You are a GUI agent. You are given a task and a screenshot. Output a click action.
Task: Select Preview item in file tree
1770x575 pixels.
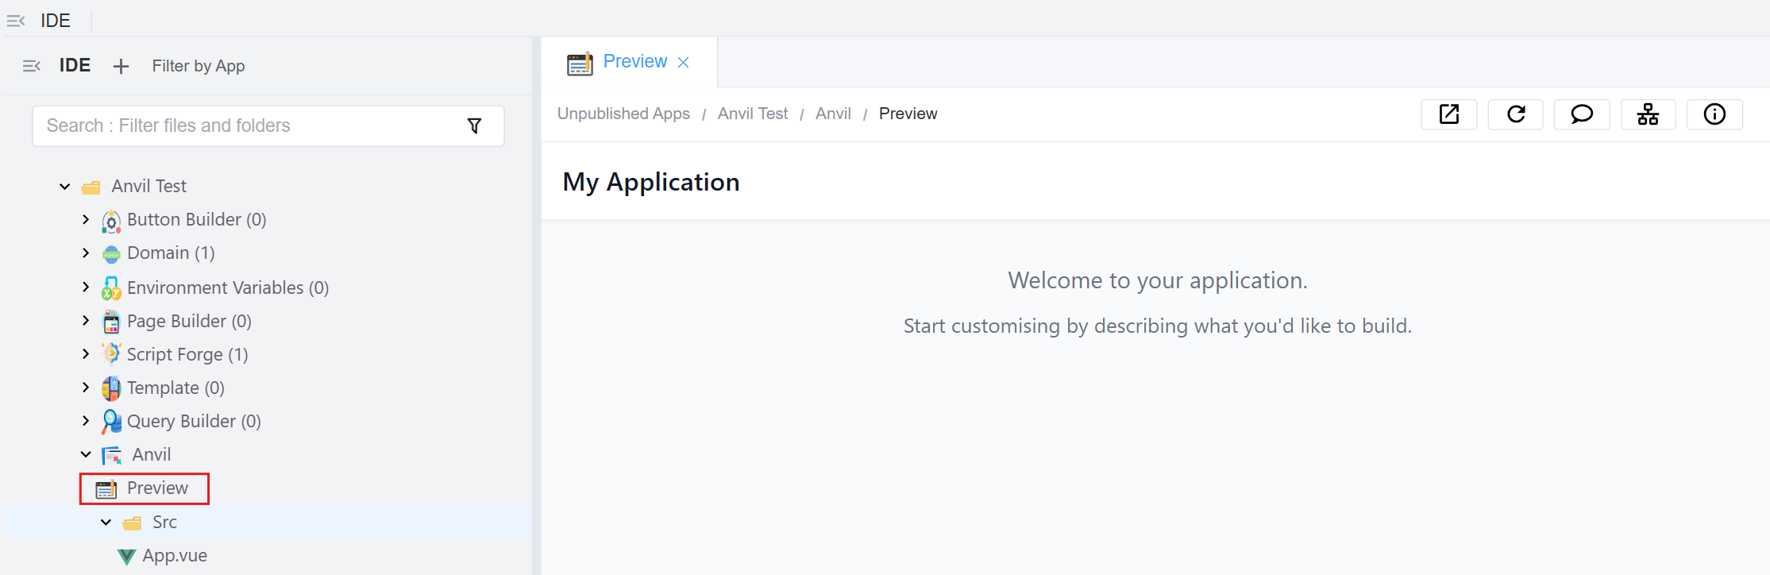click(x=157, y=488)
